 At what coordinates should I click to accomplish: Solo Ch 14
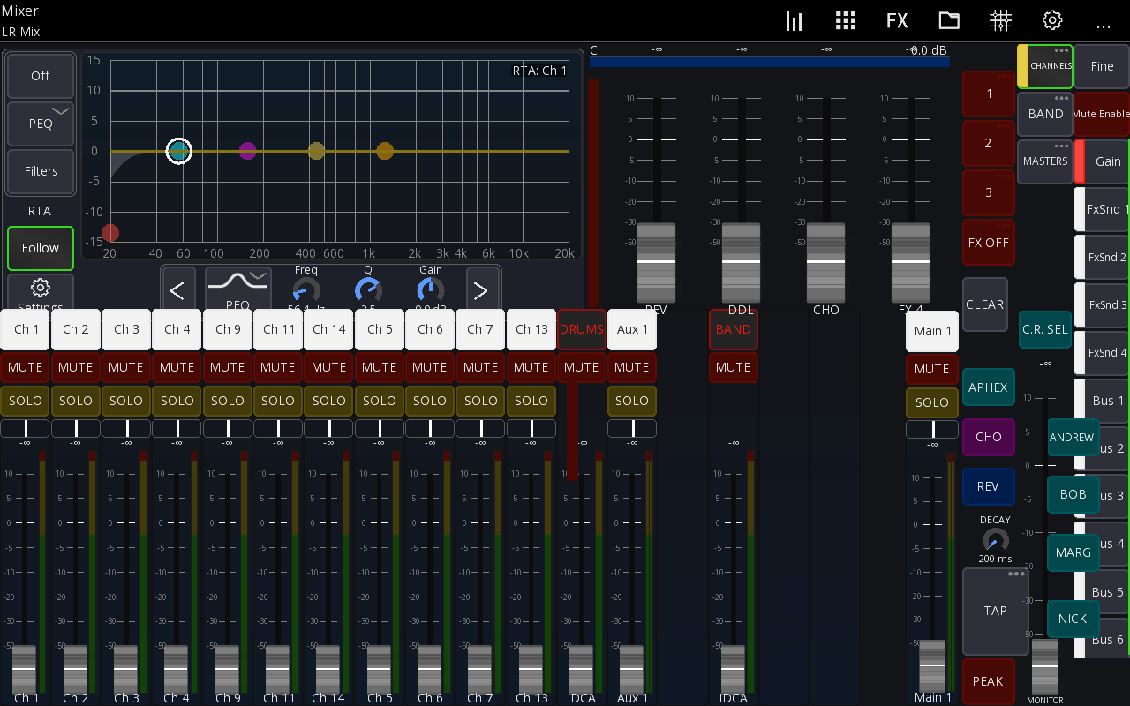point(329,401)
